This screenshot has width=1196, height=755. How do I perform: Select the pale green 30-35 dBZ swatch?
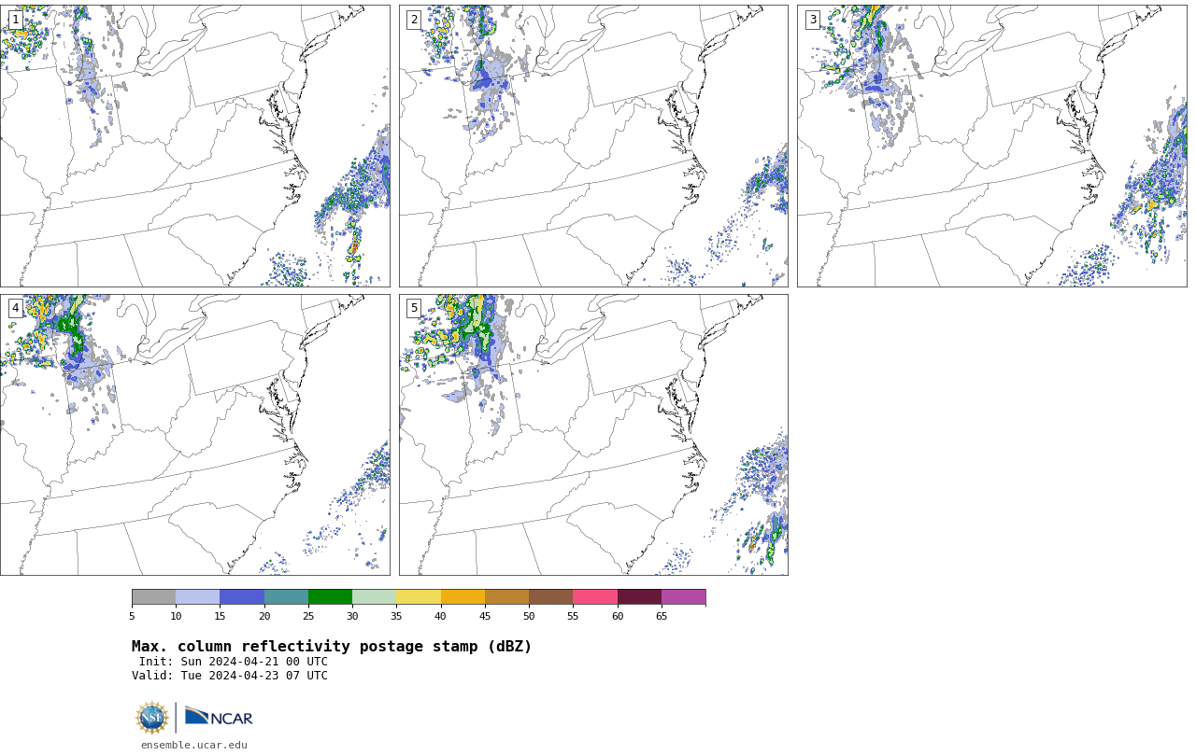coord(374,597)
